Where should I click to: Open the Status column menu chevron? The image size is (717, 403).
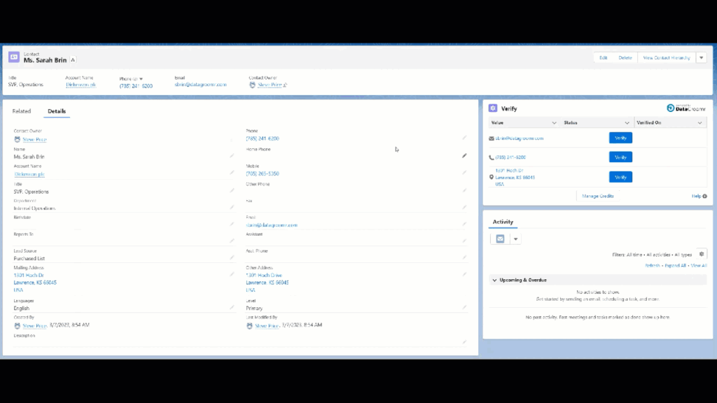627,123
